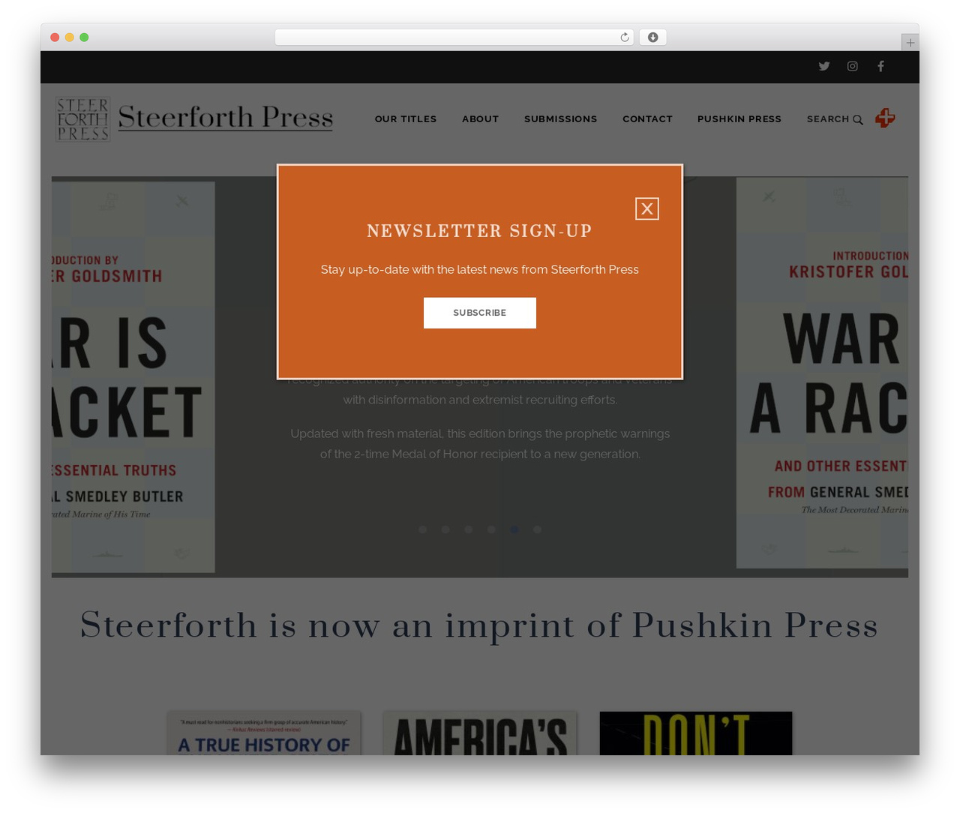Click the Subscribe button
The width and height of the screenshot is (960, 813).
(480, 313)
